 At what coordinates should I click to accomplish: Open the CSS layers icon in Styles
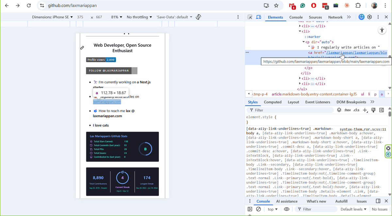339,110
